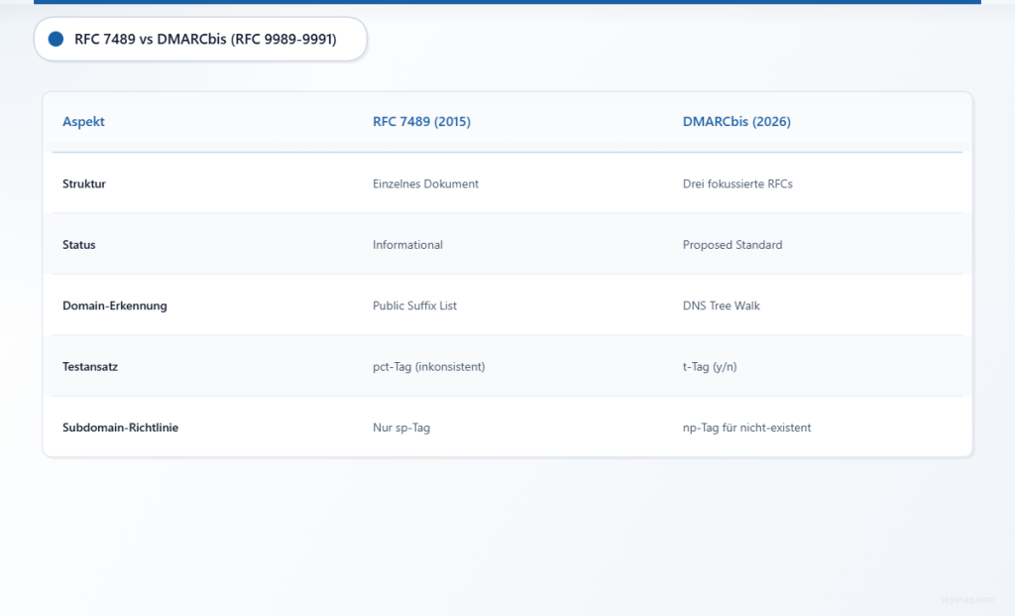1015x616 pixels.
Task: Select the 'Subdomain-Richtlinie' row label
Action: [x=120, y=427]
